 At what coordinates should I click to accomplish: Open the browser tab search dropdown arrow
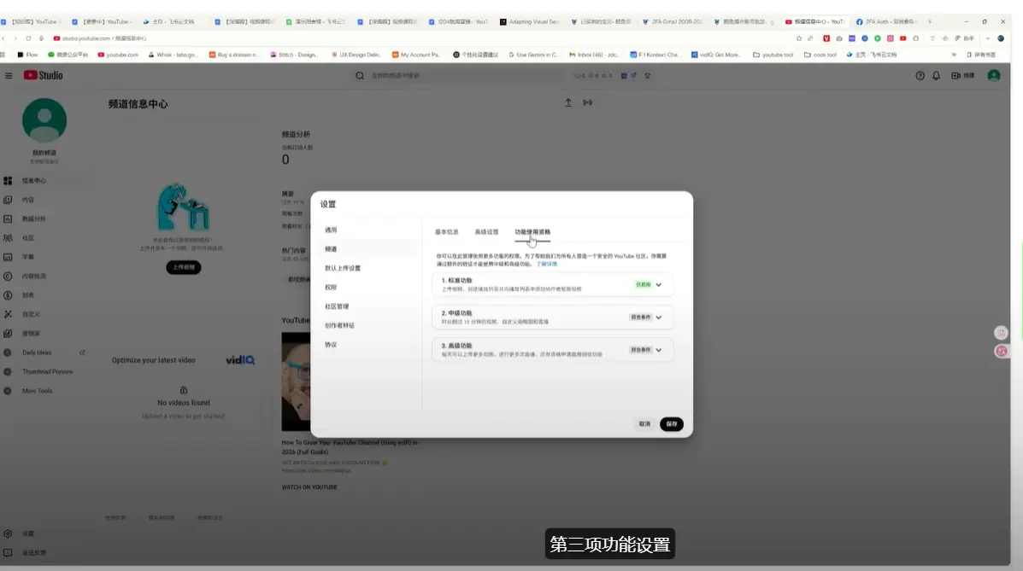click(x=988, y=38)
